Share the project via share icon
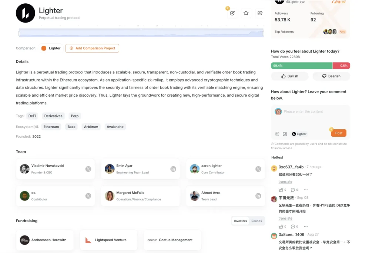The height and width of the screenshot is (253, 379). coord(260,13)
